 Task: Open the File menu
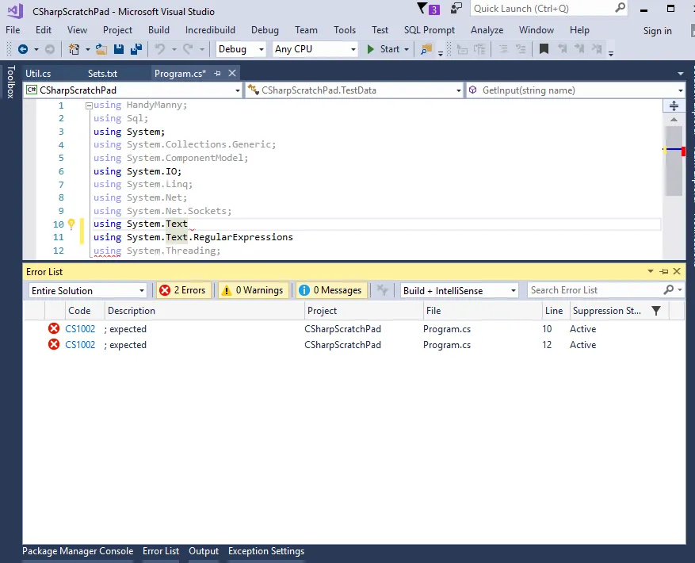[x=13, y=30]
